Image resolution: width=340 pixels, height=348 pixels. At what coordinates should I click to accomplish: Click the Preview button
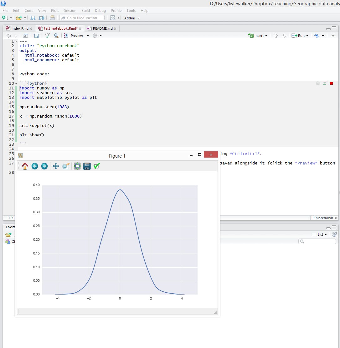(74, 36)
